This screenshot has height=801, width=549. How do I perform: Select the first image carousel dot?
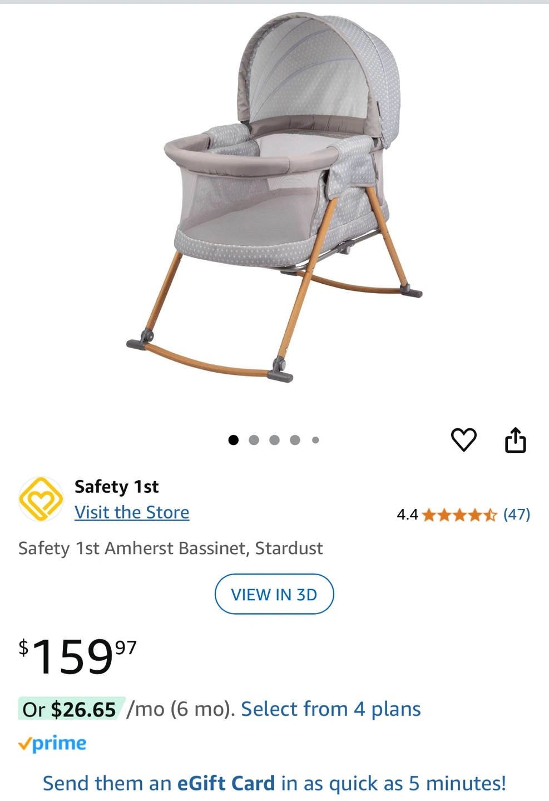234,440
